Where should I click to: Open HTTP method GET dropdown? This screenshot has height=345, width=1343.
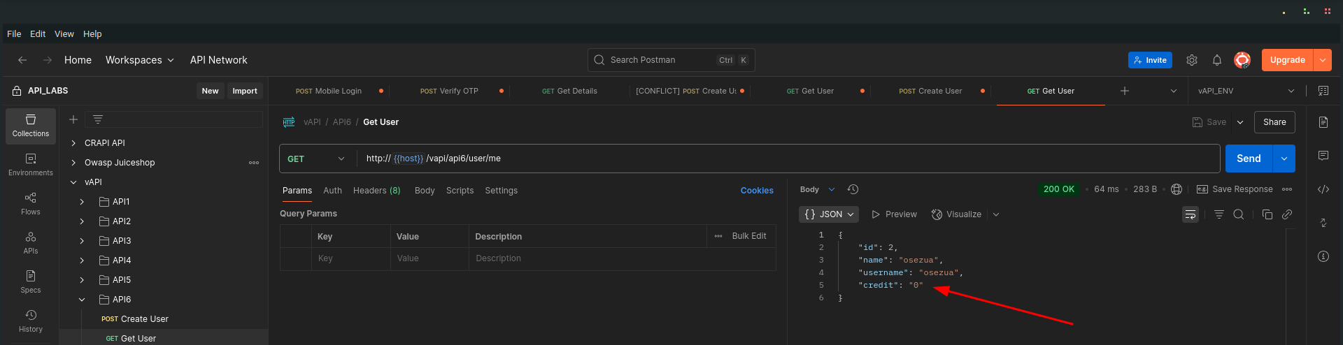[x=317, y=159]
